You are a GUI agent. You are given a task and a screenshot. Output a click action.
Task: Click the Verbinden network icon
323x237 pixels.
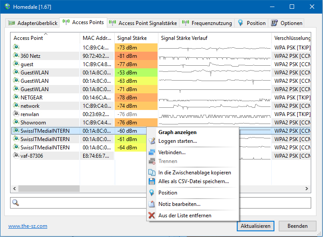[152, 152]
